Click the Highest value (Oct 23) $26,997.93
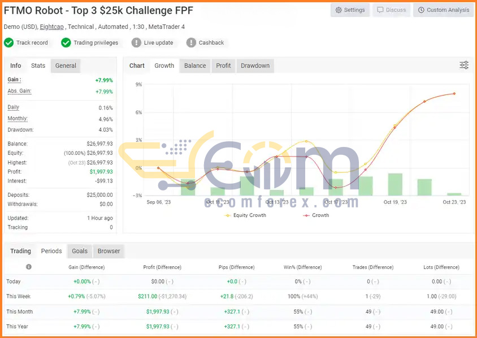The height and width of the screenshot is (338, 477). 90,163
